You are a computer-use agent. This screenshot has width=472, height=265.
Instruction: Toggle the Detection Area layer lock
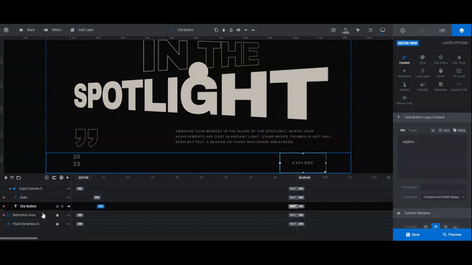pos(57,215)
